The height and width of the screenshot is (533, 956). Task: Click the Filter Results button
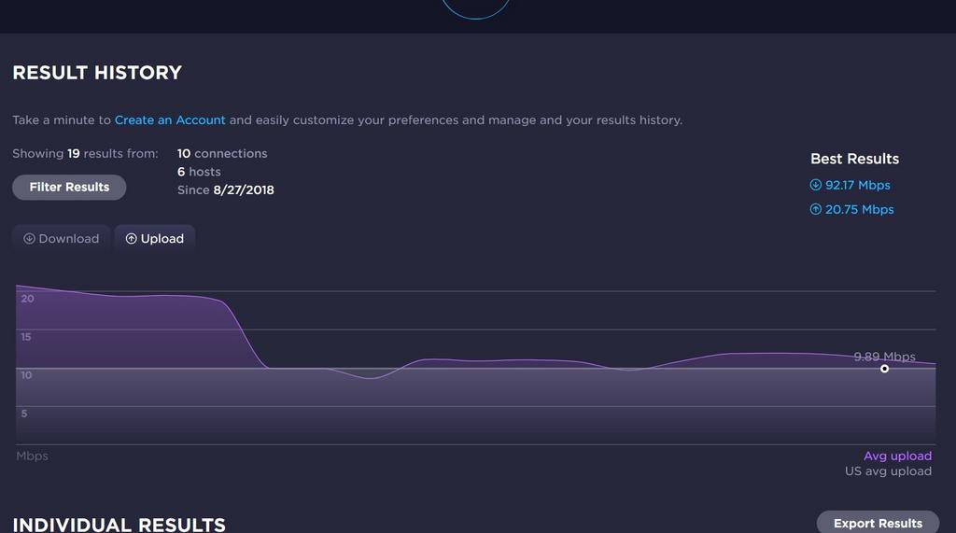click(69, 188)
